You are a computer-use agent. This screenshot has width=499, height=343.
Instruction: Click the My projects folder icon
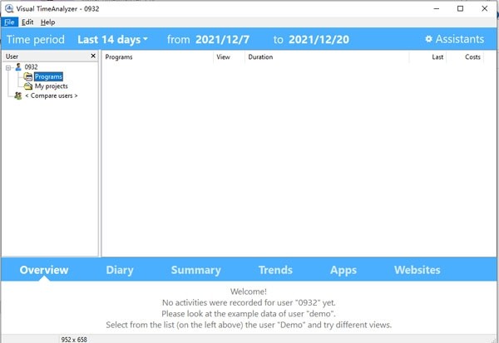click(28, 86)
